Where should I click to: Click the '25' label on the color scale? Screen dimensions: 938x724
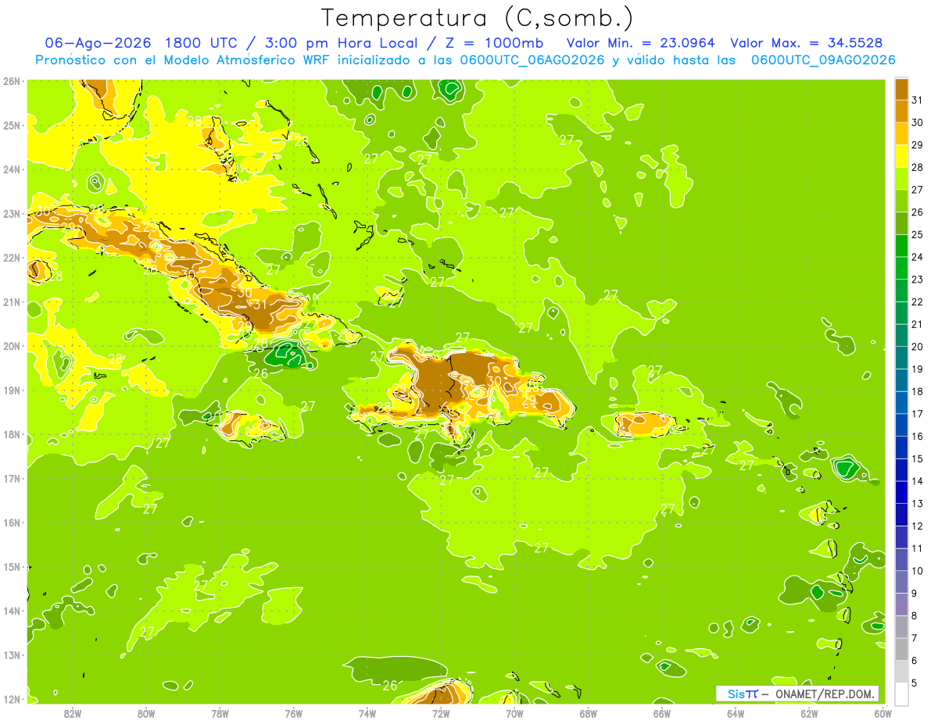click(x=917, y=234)
